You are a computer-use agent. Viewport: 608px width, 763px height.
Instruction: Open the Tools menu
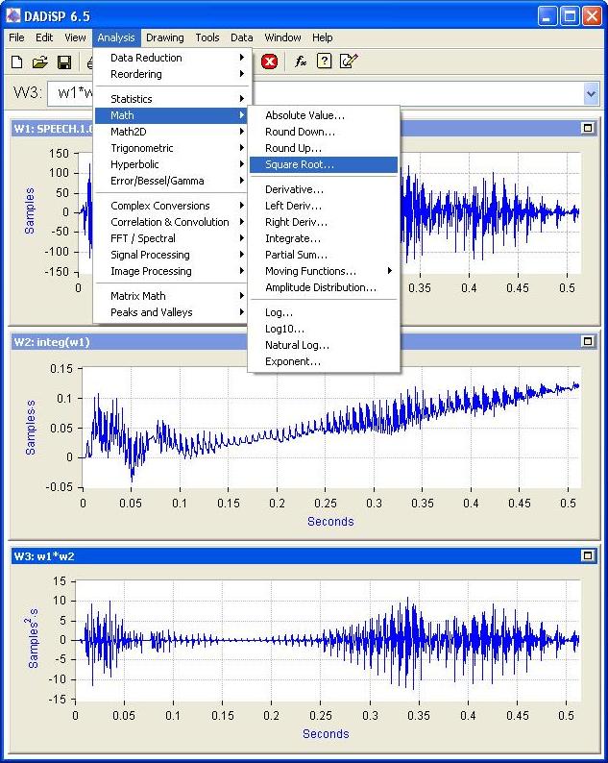click(207, 37)
